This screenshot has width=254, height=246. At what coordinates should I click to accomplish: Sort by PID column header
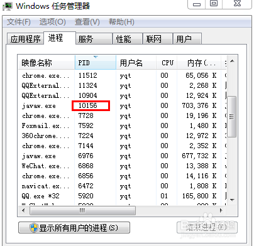pos(96,63)
